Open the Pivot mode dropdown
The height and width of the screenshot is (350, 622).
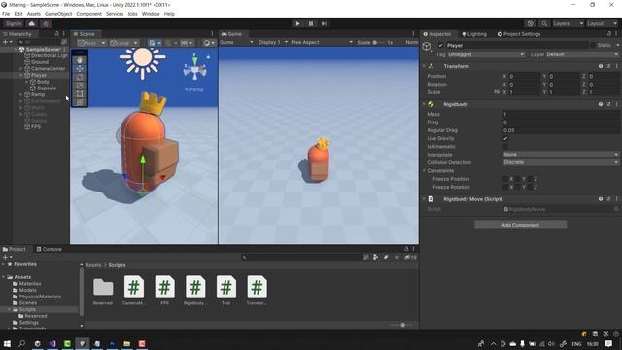click(91, 43)
